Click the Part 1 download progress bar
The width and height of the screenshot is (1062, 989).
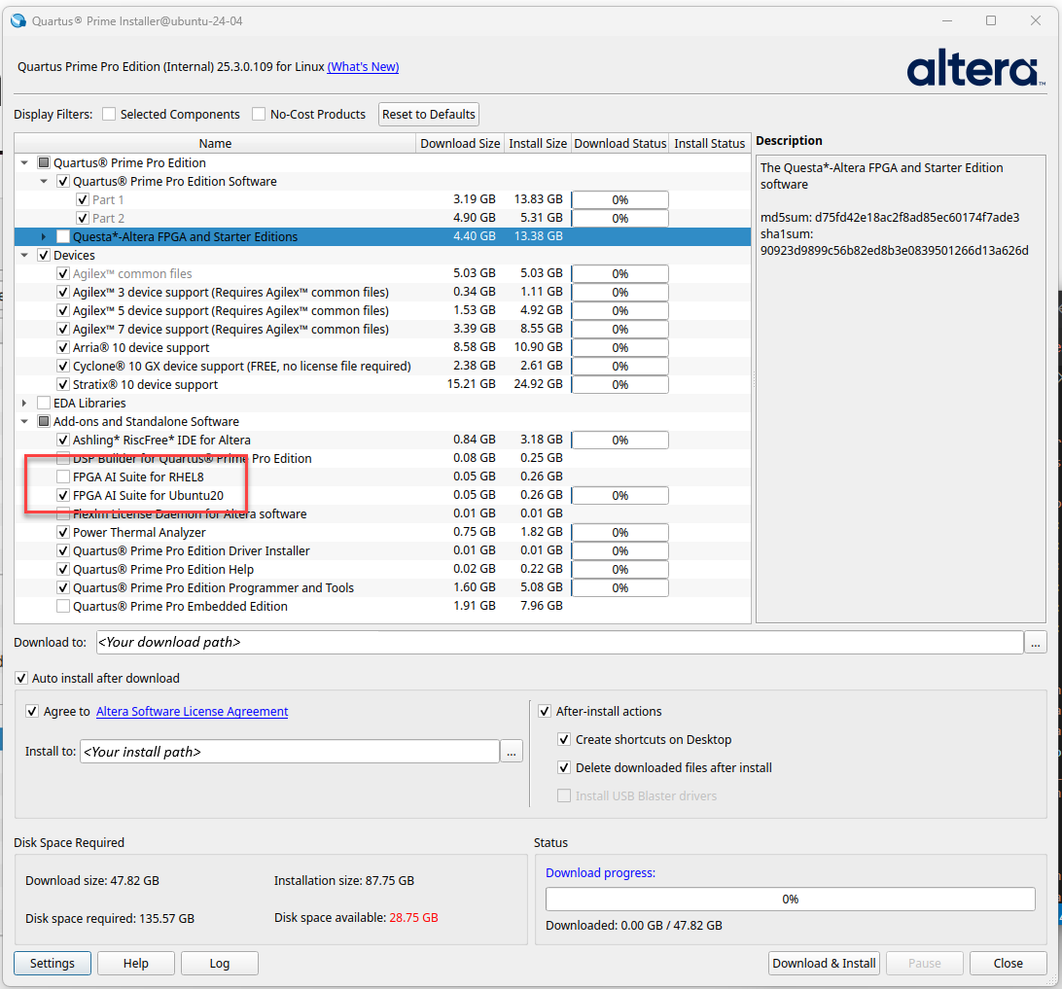coord(619,199)
